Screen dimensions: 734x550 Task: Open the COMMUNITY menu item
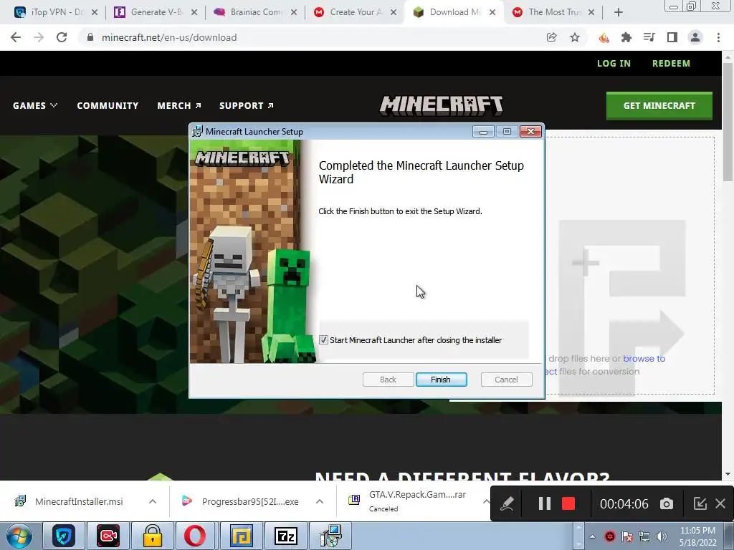click(x=108, y=106)
